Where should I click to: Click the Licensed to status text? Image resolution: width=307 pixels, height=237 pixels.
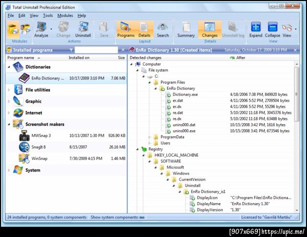click(x=266, y=218)
